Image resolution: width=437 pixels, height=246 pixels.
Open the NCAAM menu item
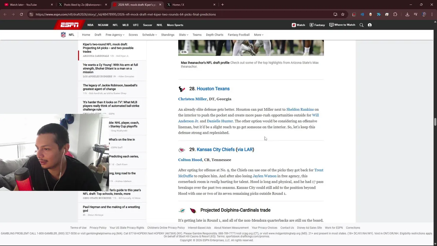click(103, 25)
